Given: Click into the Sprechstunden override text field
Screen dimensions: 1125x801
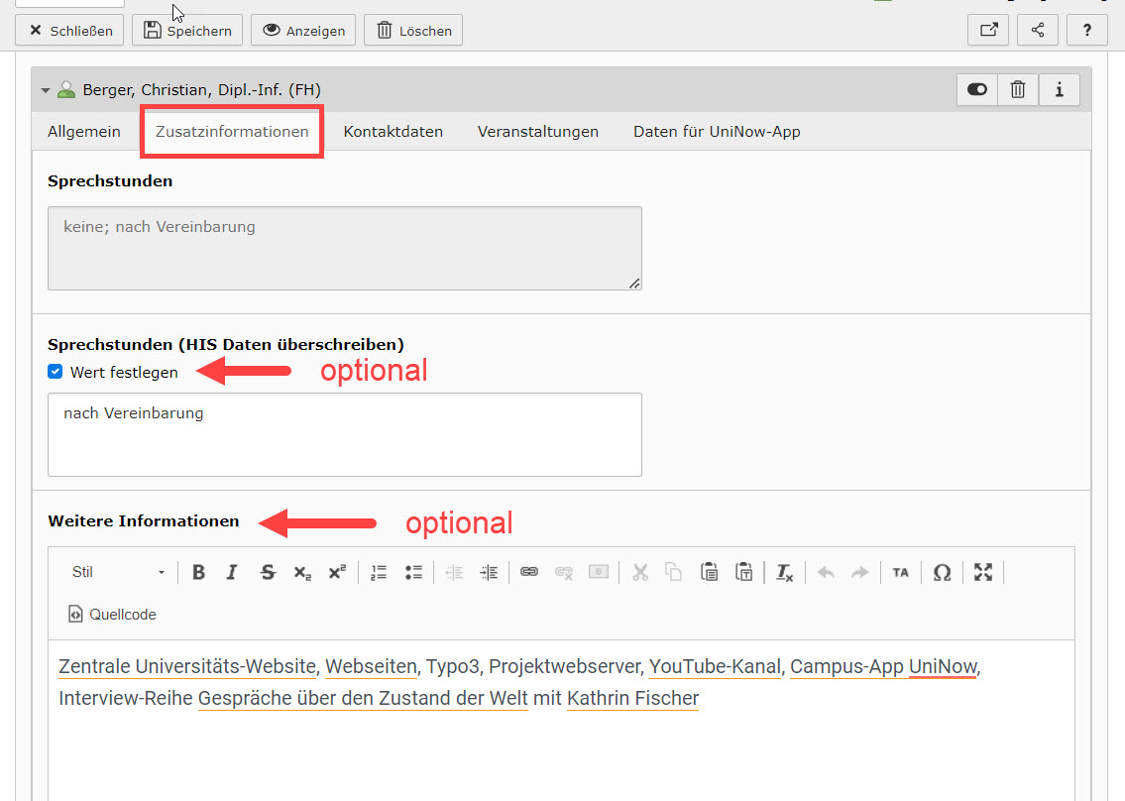Looking at the screenshot, I should (x=344, y=434).
